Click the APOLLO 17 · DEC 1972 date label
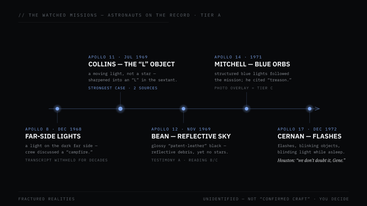Viewport: 367px width, 206px height. click(x=307, y=129)
